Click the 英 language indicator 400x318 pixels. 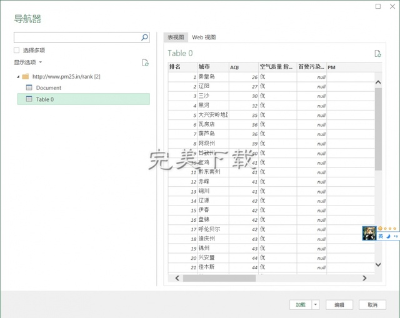pos(381,236)
